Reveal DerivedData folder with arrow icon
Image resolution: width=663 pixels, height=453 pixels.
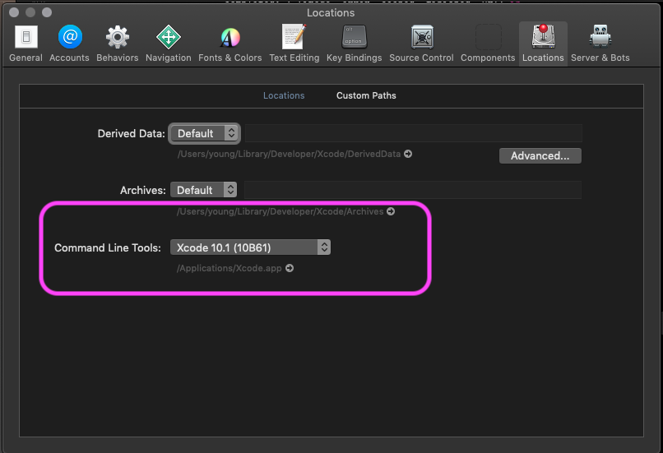tap(408, 154)
